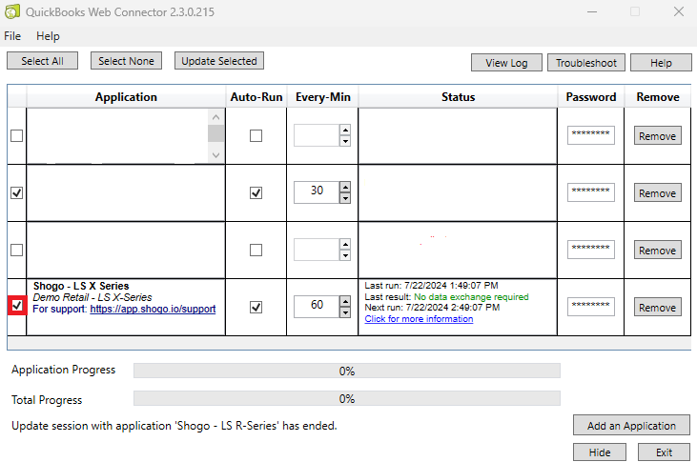Screen dimensions: 697x462
Task: Click the Help button beside Troubleshoot
Action: pyautogui.click(x=661, y=63)
